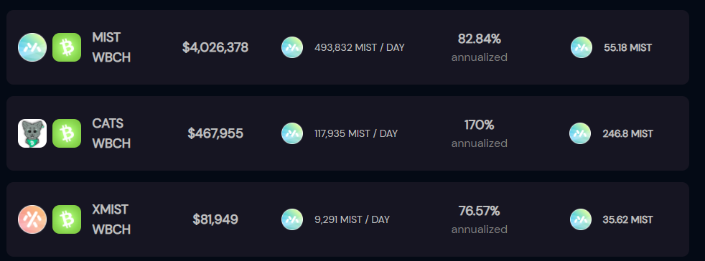Click the CATS cat token icon
The height and width of the screenshot is (261, 705).
(32, 133)
